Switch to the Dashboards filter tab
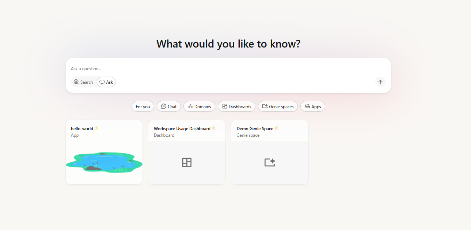 click(x=236, y=106)
